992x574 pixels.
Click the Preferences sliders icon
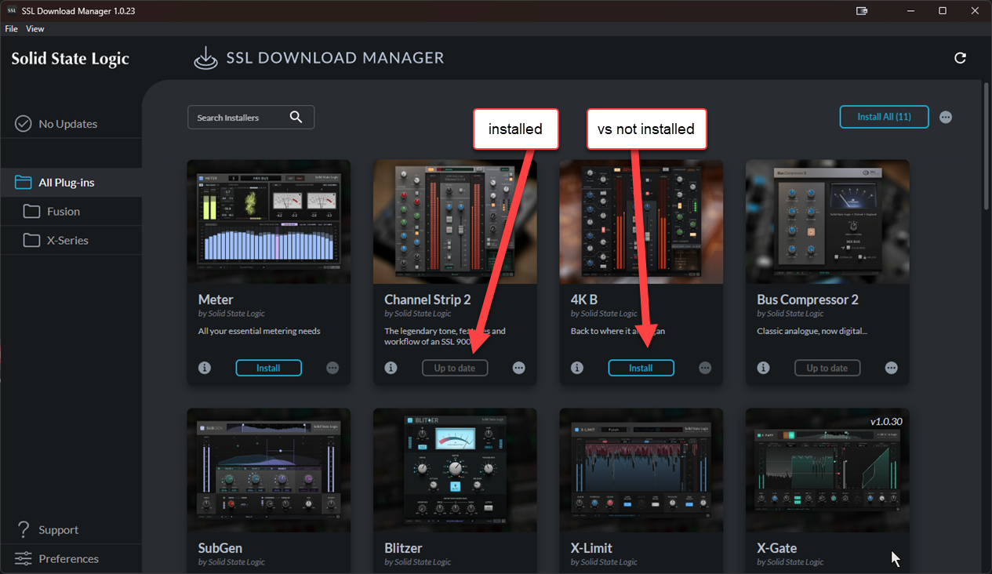coord(24,559)
